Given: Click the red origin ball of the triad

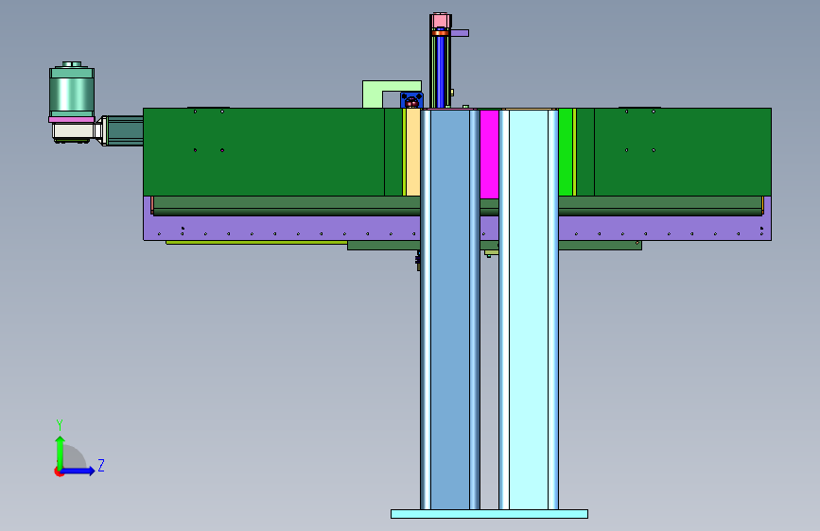Looking at the screenshot, I should pos(59,471).
